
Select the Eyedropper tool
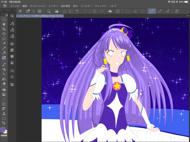coord(4,48)
